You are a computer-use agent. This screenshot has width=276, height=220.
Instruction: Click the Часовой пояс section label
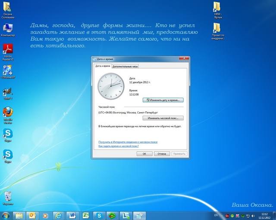tap(107, 107)
